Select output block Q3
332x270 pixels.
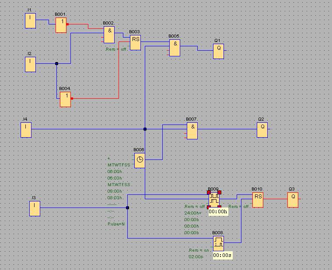(293, 200)
